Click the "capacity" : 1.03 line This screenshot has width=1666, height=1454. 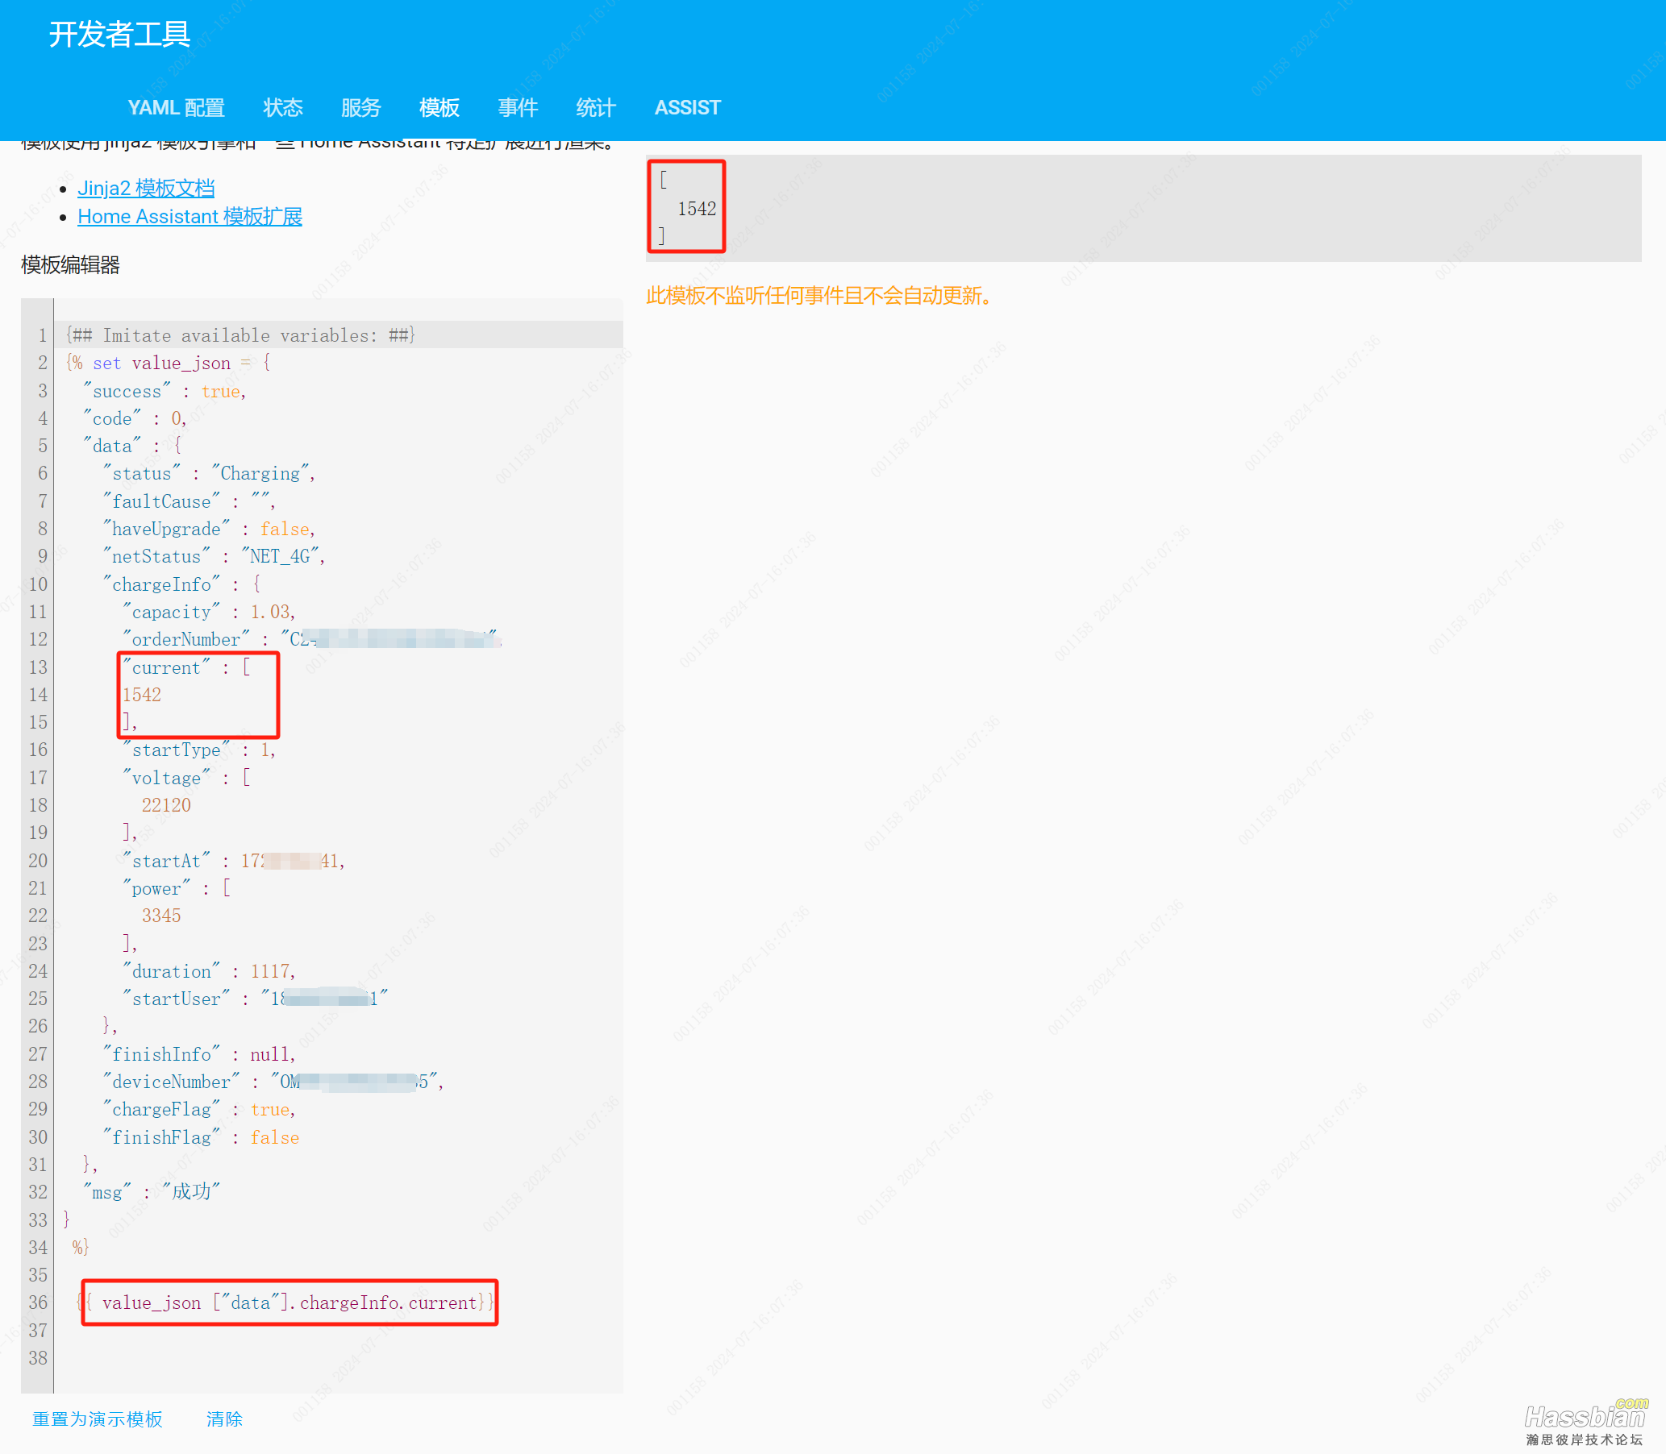coord(210,611)
